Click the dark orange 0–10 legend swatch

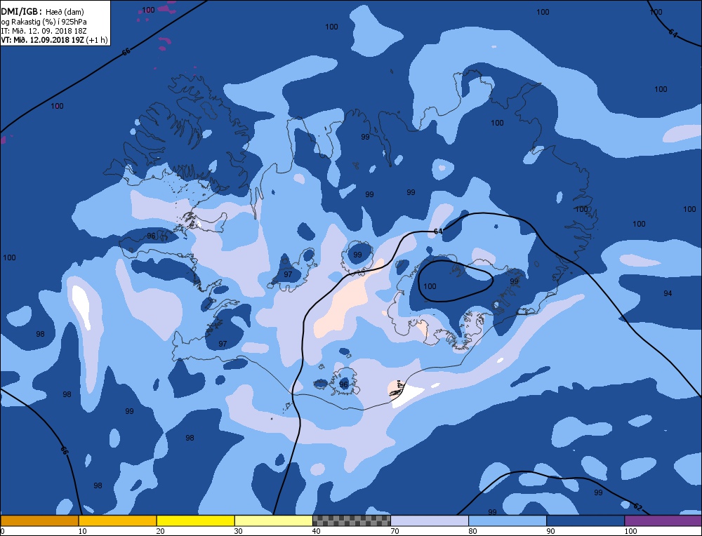point(39,521)
